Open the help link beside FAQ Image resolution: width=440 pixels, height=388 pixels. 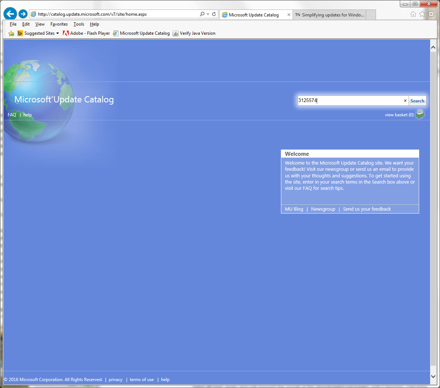coord(27,115)
